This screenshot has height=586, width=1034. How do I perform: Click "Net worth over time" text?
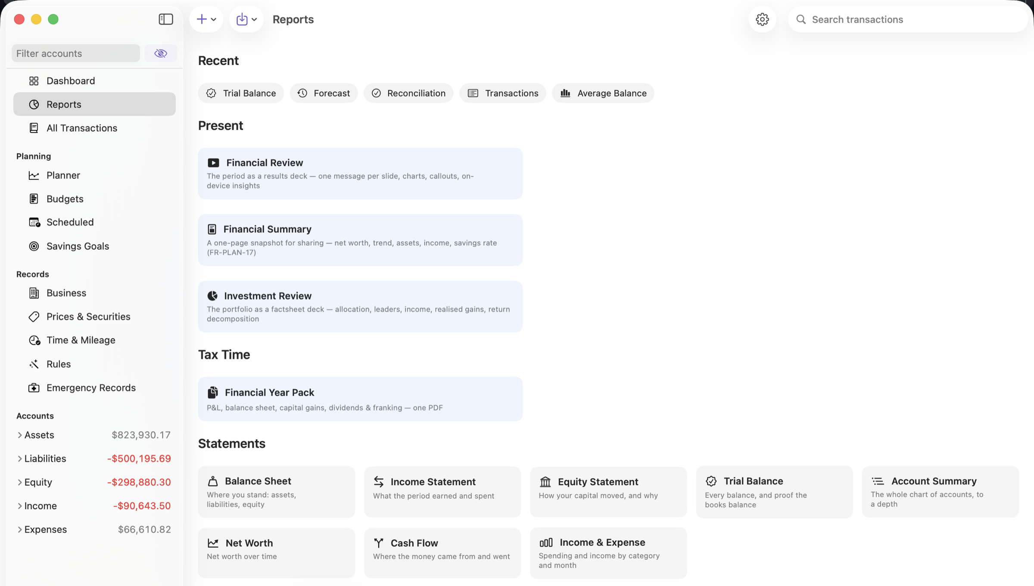click(242, 557)
